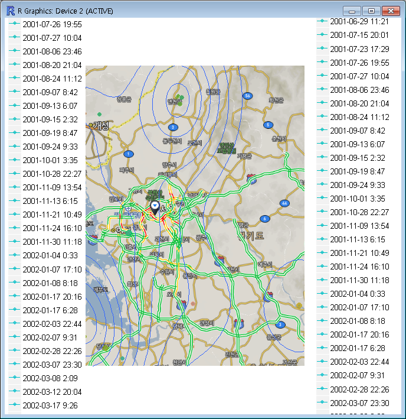Click 2002-01-07 17:10 in the left legend
Viewport: 406px width, 419px height.
(x=52, y=269)
